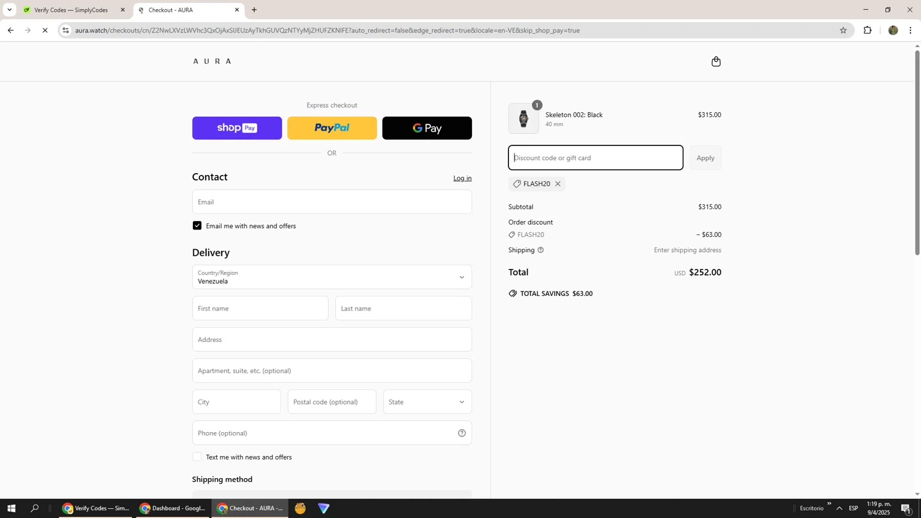Stop loading the page
This screenshot has width=921, height=518.
point(45,30)
